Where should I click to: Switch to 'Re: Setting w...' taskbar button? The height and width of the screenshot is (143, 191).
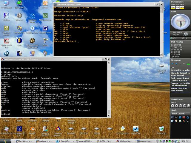[x=24, y=141]
